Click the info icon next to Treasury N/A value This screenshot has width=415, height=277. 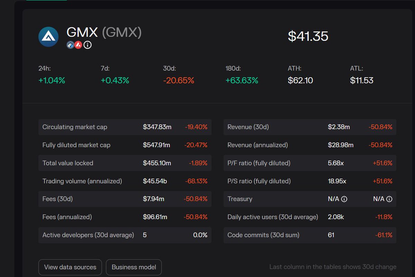click(x=344, y=199)
